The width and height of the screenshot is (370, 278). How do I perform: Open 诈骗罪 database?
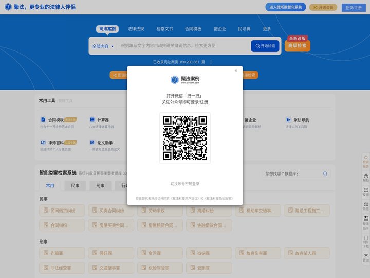[62, 253]
